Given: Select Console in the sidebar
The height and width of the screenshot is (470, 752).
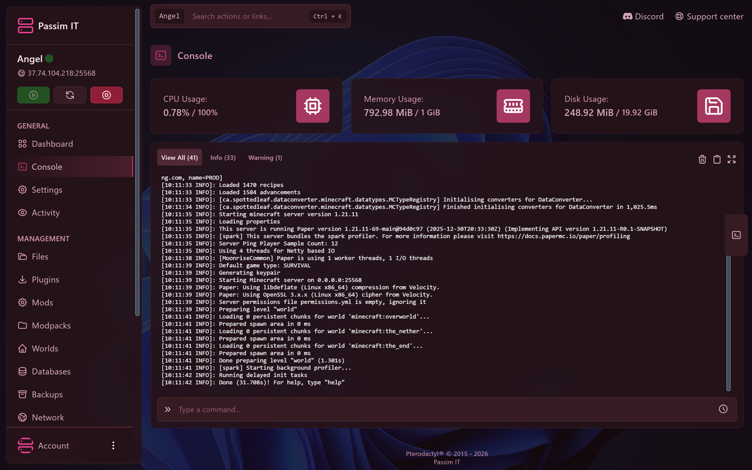Looking at the screenshot, I should tap(70, 167).
